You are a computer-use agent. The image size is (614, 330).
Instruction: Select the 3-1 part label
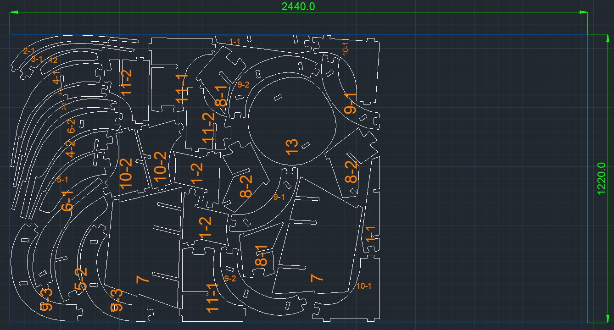37,59
